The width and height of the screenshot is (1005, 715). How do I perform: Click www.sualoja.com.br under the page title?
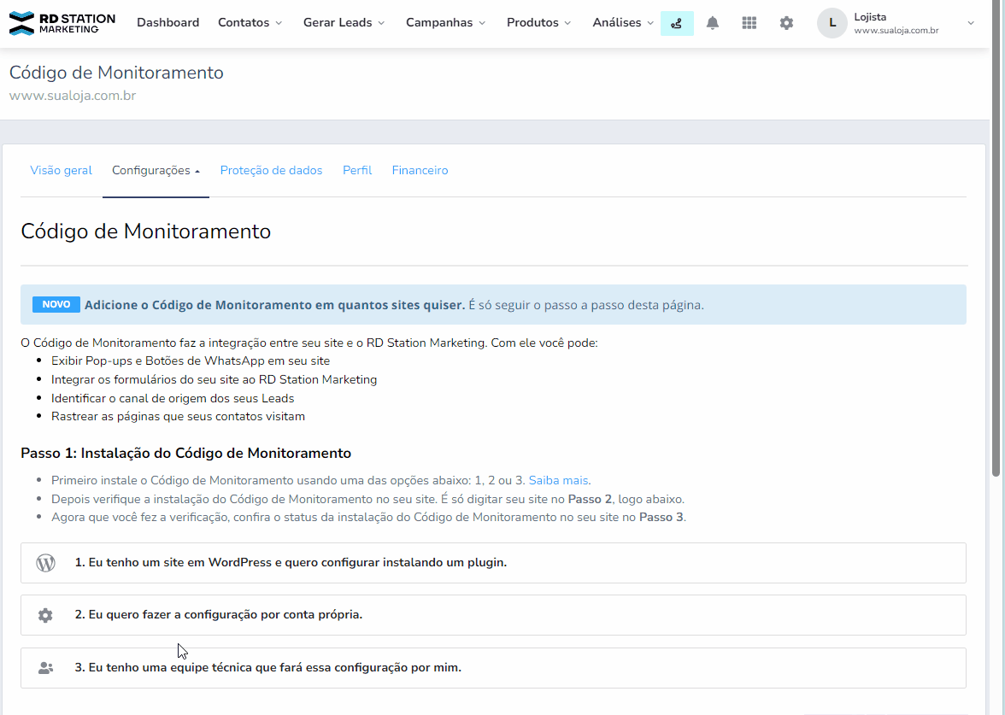click(x=73, y=96)
